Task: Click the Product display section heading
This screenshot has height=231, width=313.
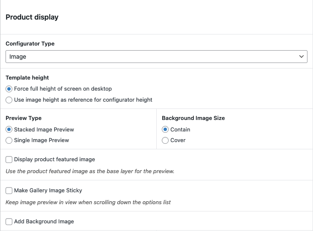Action: tap(32, 17)
